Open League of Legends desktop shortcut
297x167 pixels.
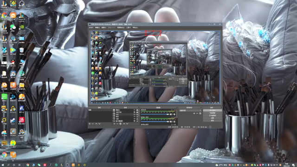coord(21,17)
